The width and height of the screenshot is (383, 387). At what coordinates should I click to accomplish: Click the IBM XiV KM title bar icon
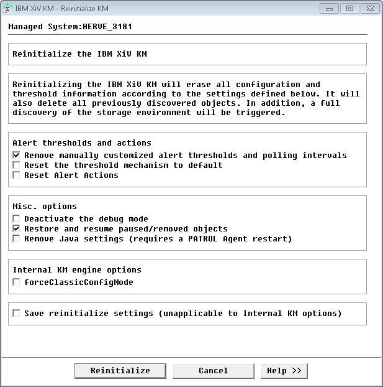click(x=7, y=8)
